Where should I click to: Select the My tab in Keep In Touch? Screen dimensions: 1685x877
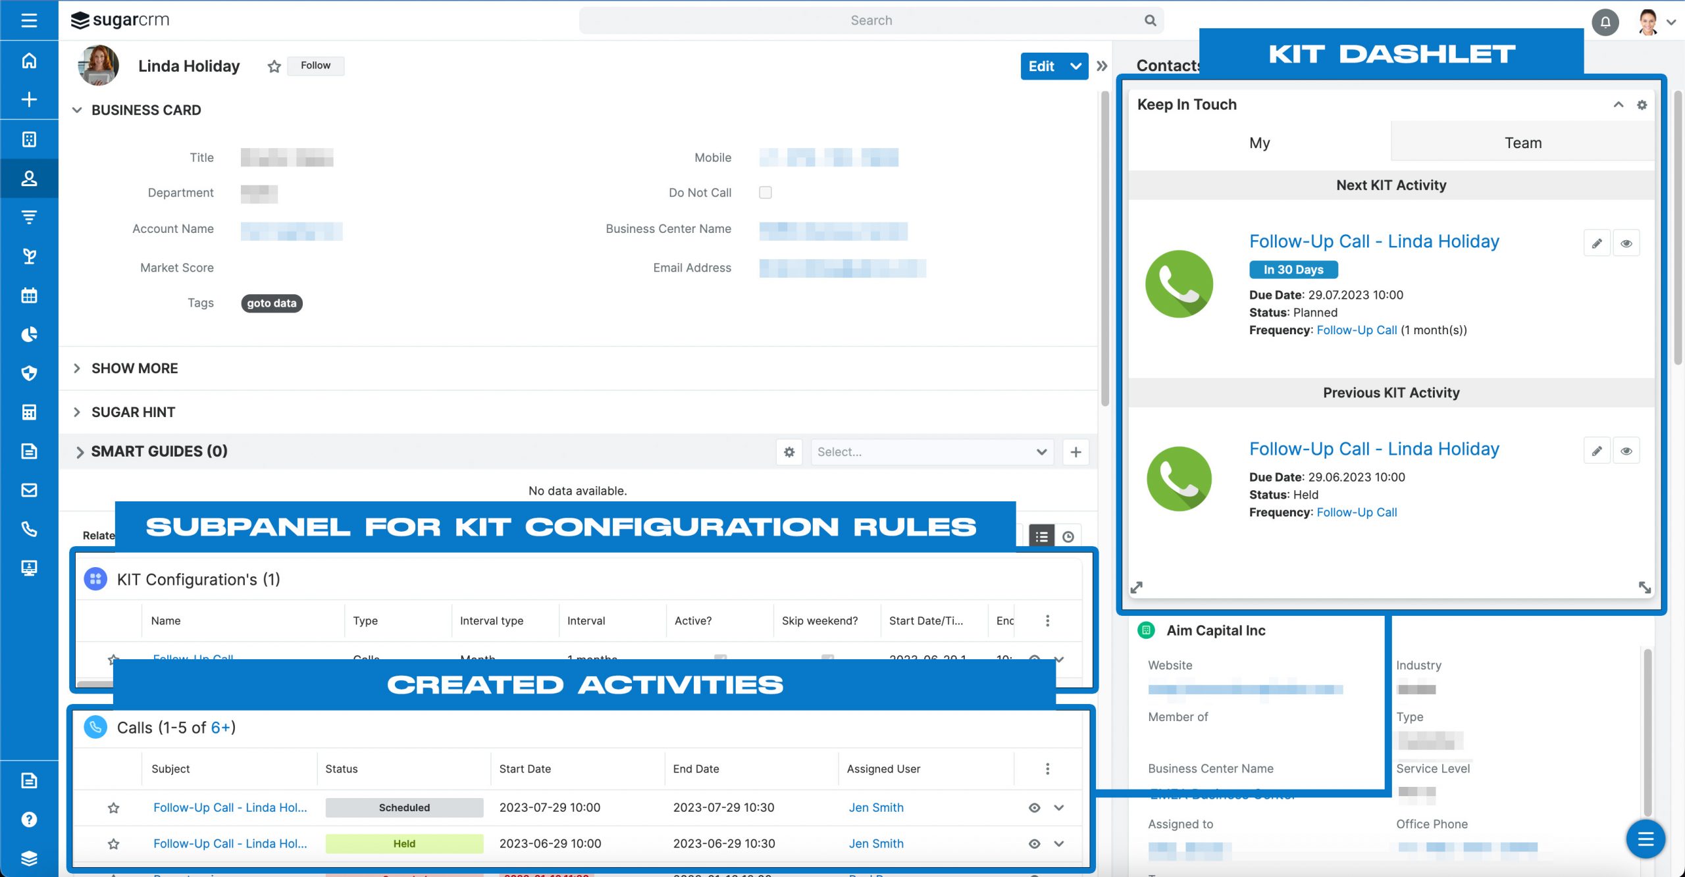1259,143
